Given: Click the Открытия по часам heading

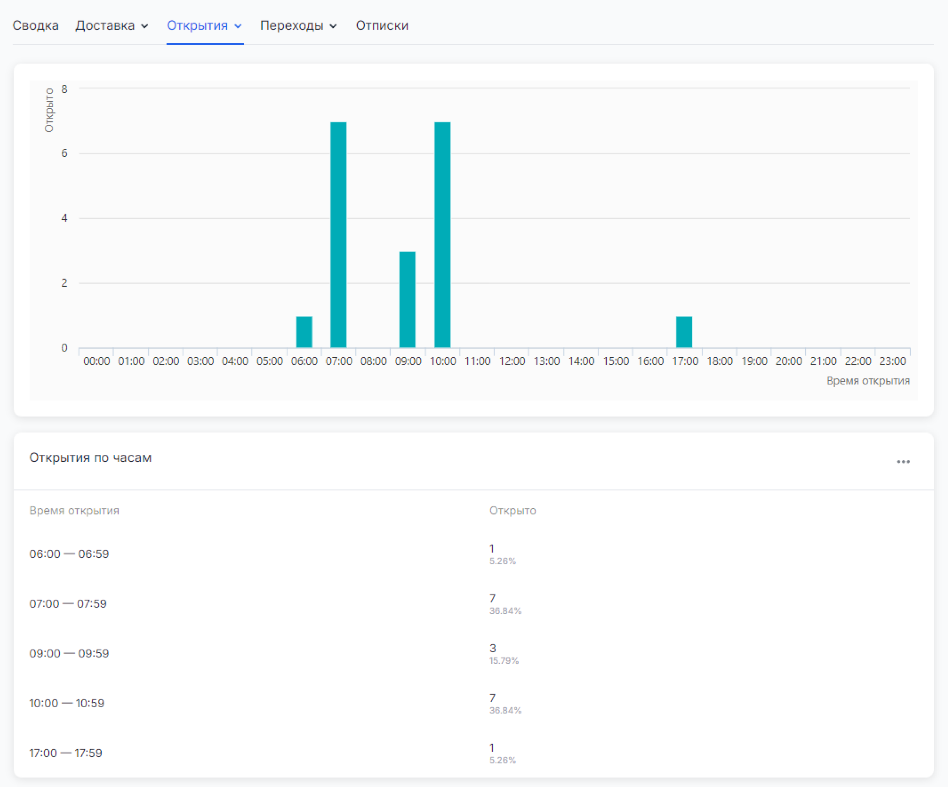Looking at the screenshot, I should [90, 458].
